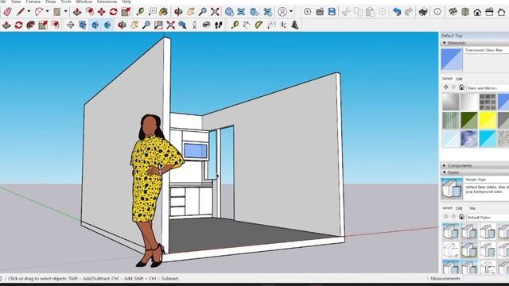Click the Materials home (In Model) button

(x=461, y=87)
